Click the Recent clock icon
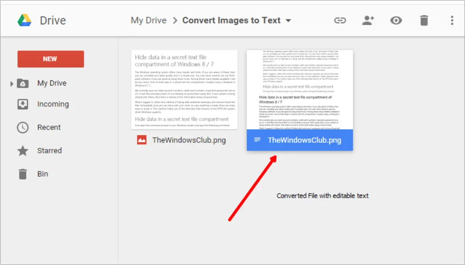The image size is (465, 265). 23,128
